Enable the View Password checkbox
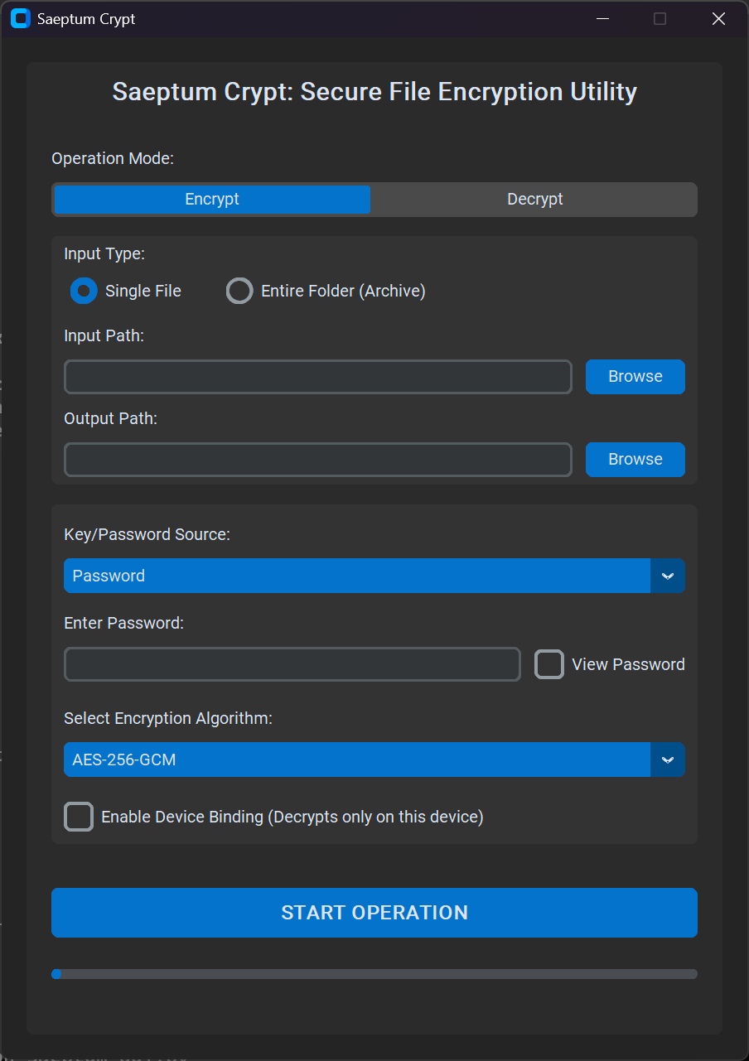The image size is (749, 1061). click(x=548, y=663)
